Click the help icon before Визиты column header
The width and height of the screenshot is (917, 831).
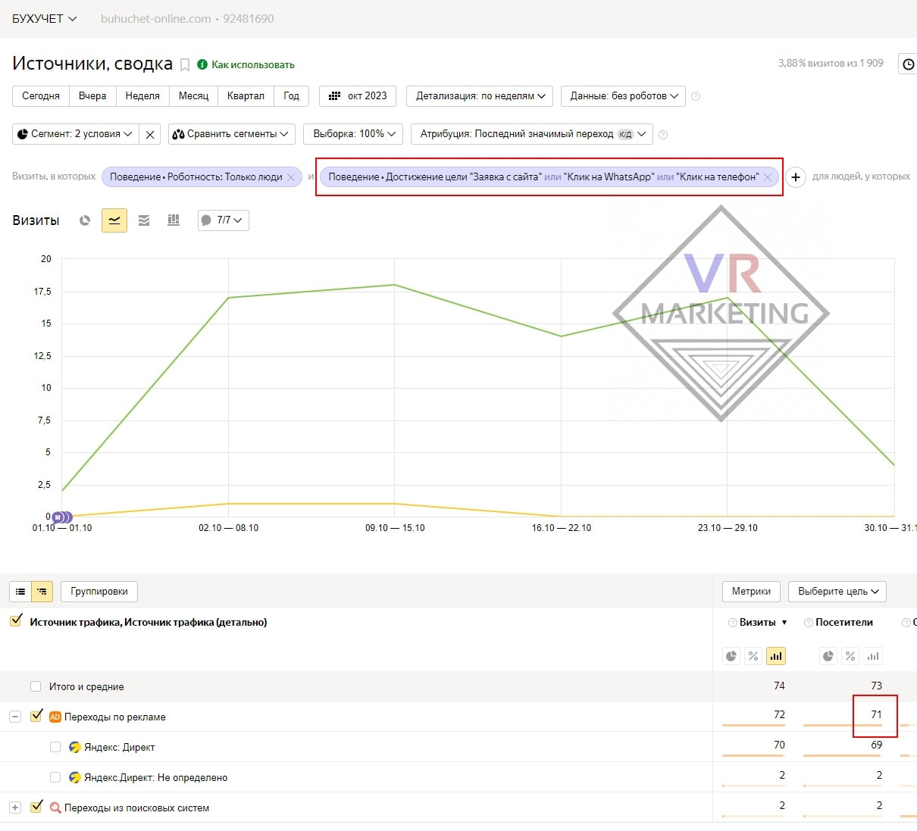tap(732, 623)
